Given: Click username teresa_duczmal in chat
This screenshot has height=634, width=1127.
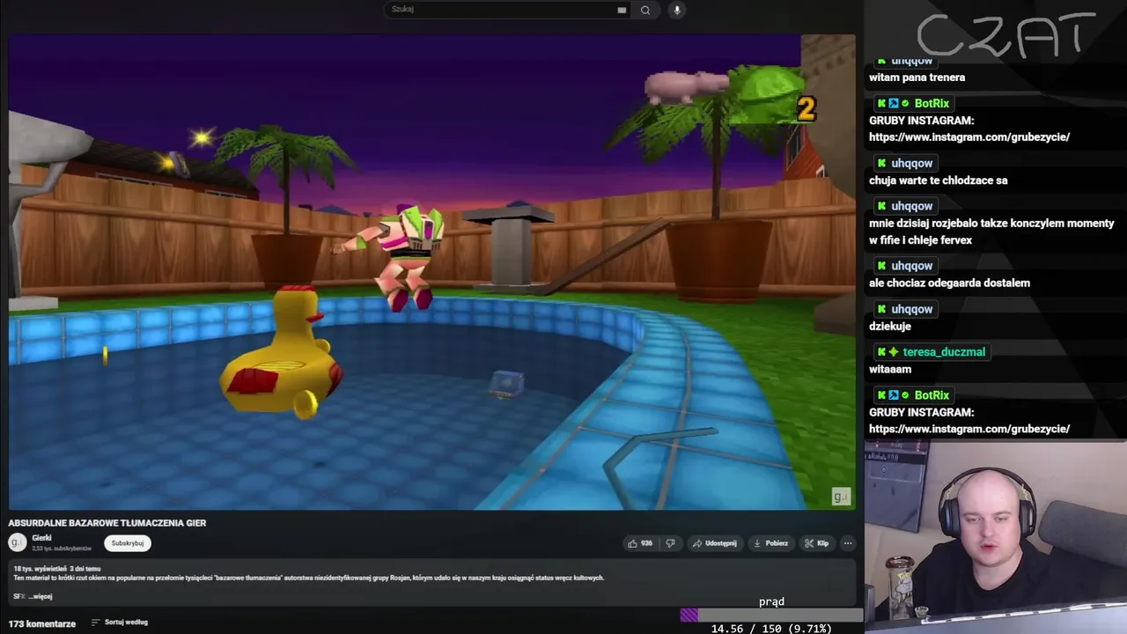Looking at the screenshot, I should 944,352.
